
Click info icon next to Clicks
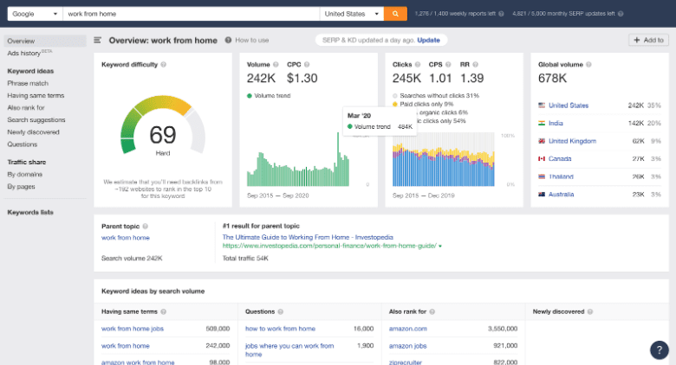point(418,65)
